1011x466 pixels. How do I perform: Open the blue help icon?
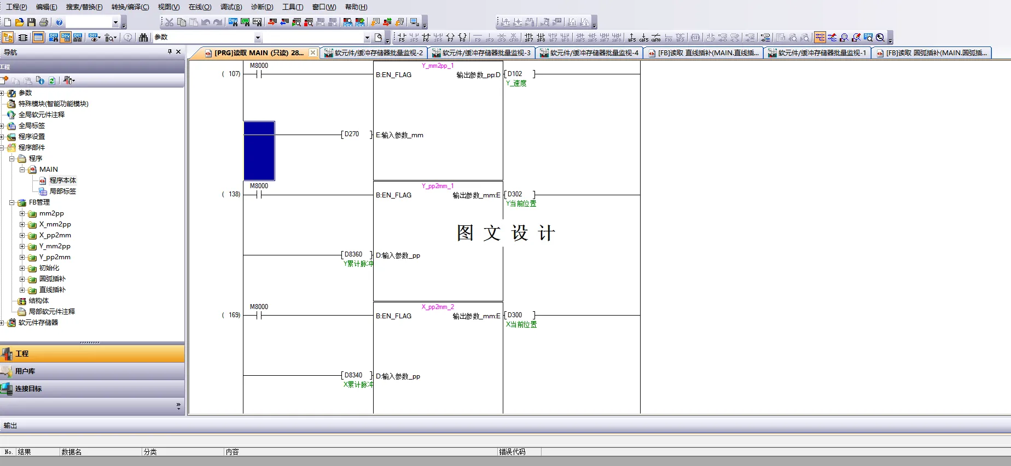click(x=59, y=22)
